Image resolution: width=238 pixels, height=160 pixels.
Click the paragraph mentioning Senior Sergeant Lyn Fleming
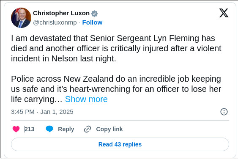pos(116,48)
